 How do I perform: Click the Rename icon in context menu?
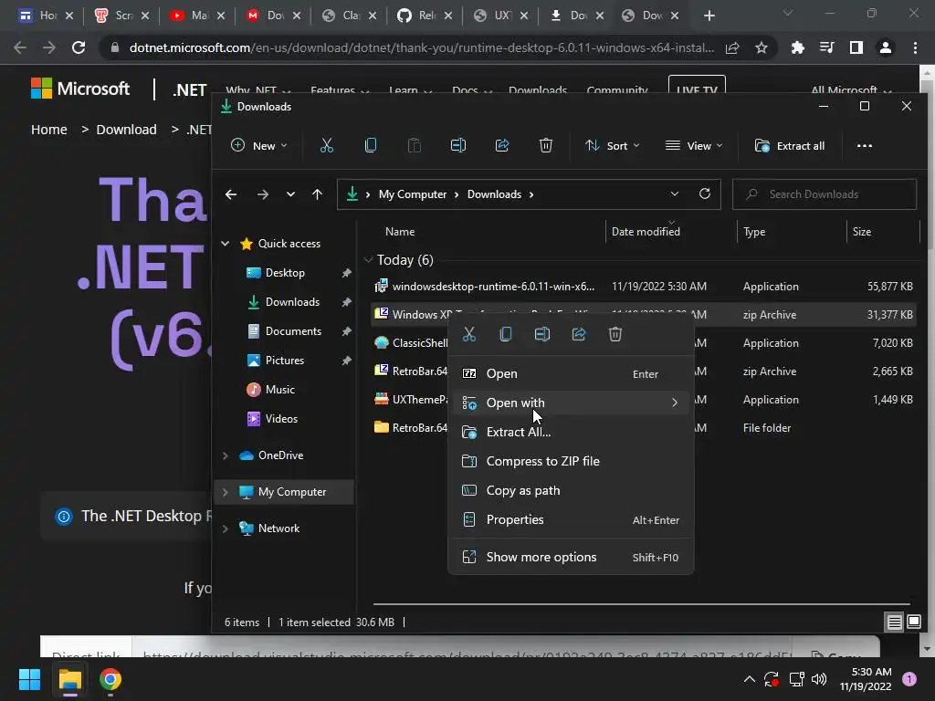(x=542, y=334)
